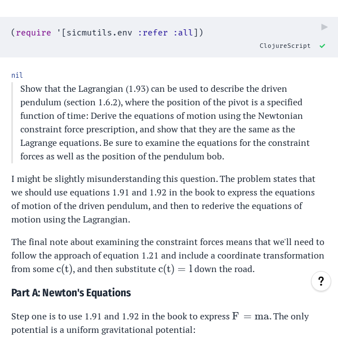The height and width of the screenshot is (338, 338).
Task: Click the gray blockquote border bar
Action: [12, 123]
